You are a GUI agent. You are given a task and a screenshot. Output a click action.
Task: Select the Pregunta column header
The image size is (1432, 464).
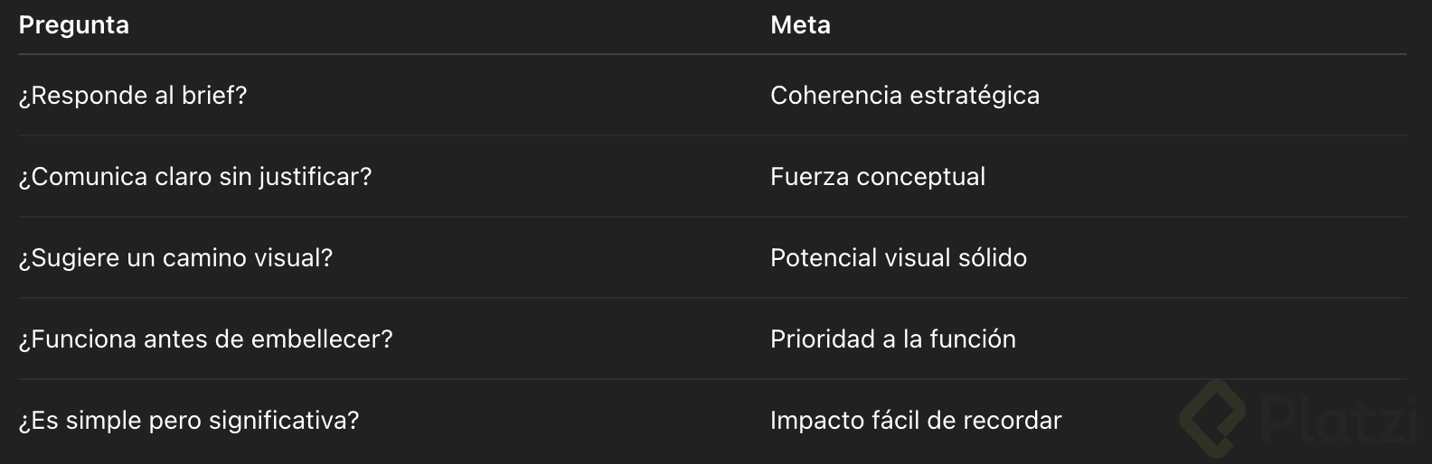click(x=74, y=25)
